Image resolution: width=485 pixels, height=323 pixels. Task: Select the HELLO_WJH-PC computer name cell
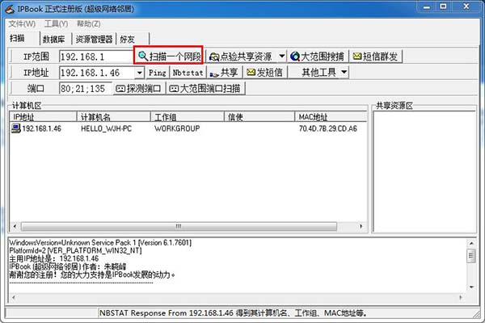click(x=107, y=128)
